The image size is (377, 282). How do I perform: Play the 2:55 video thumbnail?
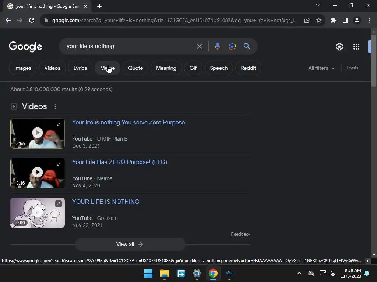(38, 134)
